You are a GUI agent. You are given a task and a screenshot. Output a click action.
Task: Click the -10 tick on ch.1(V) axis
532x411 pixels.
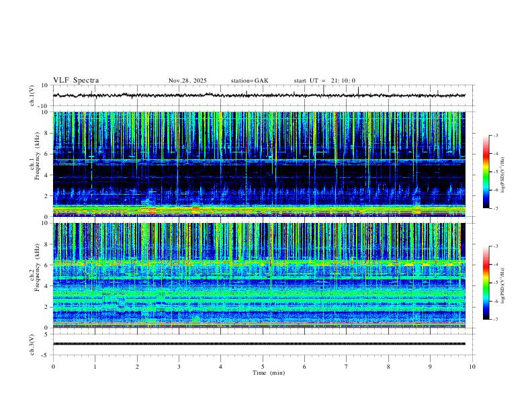point(43,106)
